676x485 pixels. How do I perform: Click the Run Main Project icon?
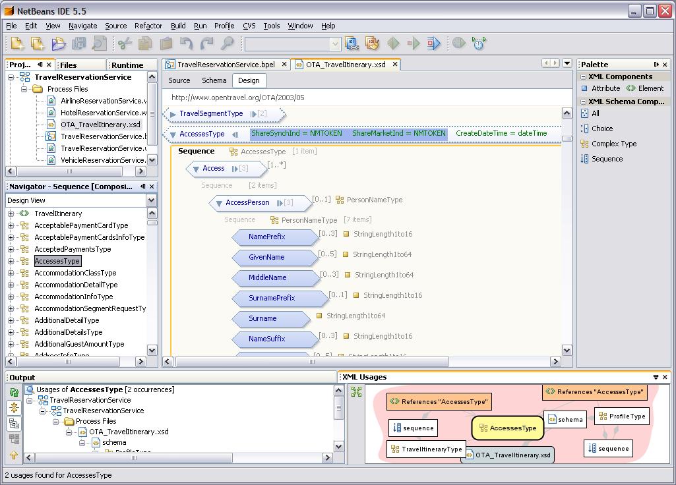point(393,43)
